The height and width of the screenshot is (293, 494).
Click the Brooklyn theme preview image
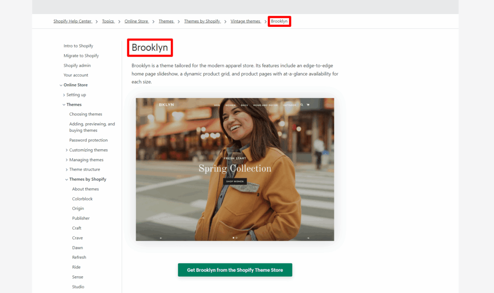pos(235,169)
